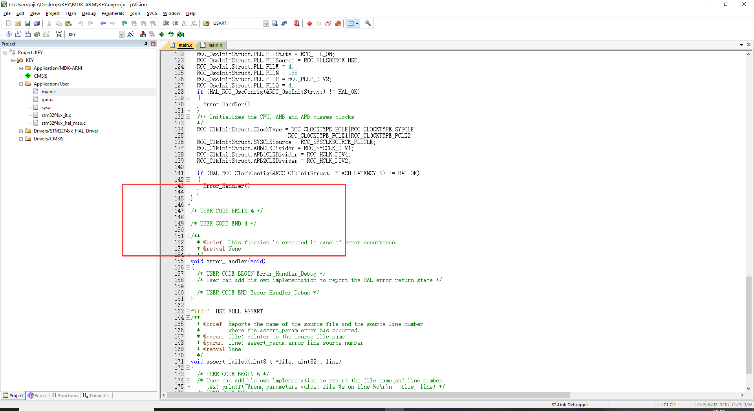
Task: Insert breakpoint red dot icon
Action: pos(309,24)
